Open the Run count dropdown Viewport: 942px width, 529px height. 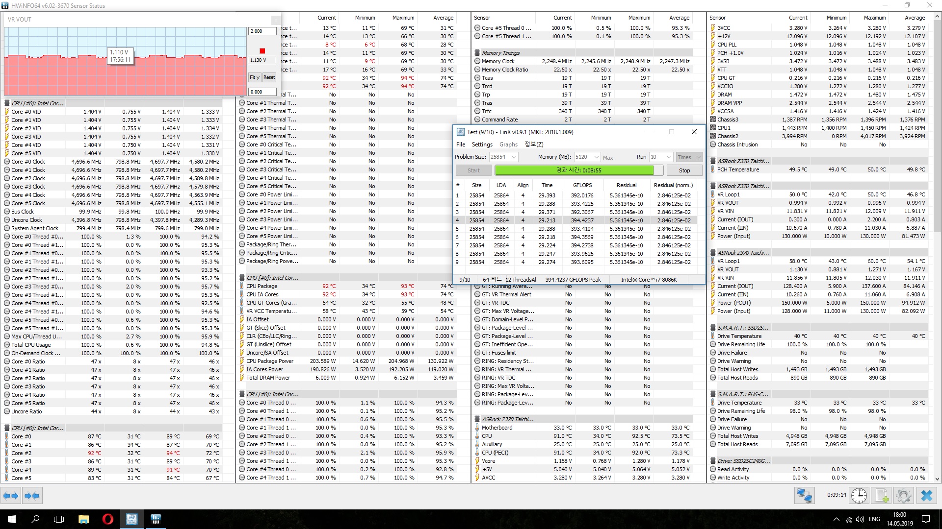(x=669, y=157)
